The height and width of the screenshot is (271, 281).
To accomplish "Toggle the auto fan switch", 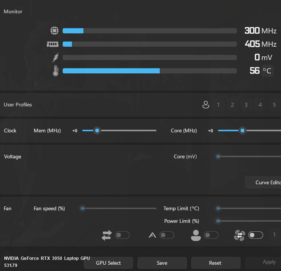I will point(167,235).
